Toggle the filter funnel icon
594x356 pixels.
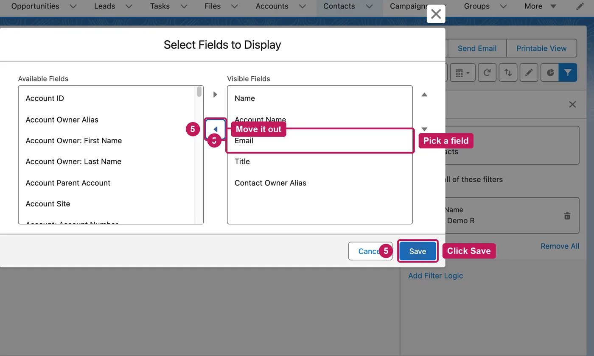coord(568,73)
